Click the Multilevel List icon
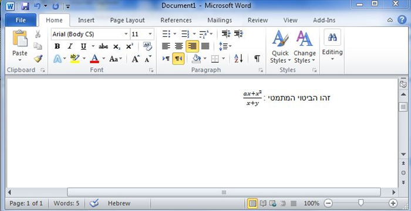Image resolution: width=411 pixels, height=211 pixels. [x=203, y=34]
